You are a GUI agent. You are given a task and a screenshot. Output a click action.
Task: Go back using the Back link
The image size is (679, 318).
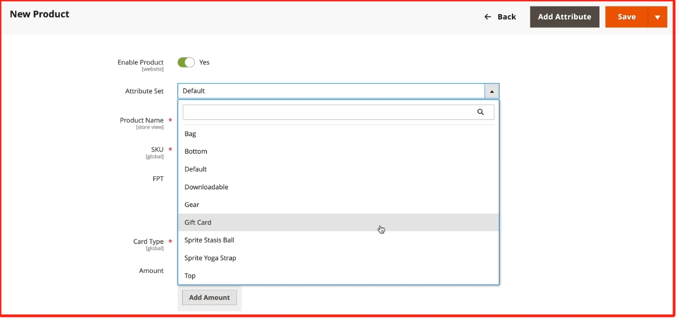tap(506, 17)
